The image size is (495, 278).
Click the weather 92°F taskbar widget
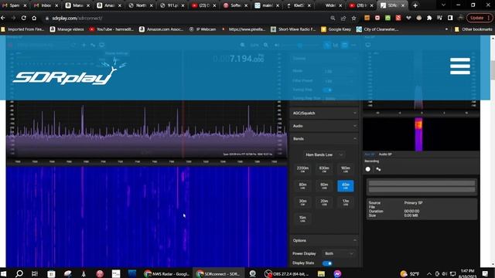click(x=410, y=273)
